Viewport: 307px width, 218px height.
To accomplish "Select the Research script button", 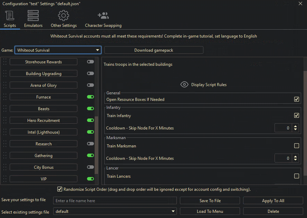I will click(x=44, y=144).
